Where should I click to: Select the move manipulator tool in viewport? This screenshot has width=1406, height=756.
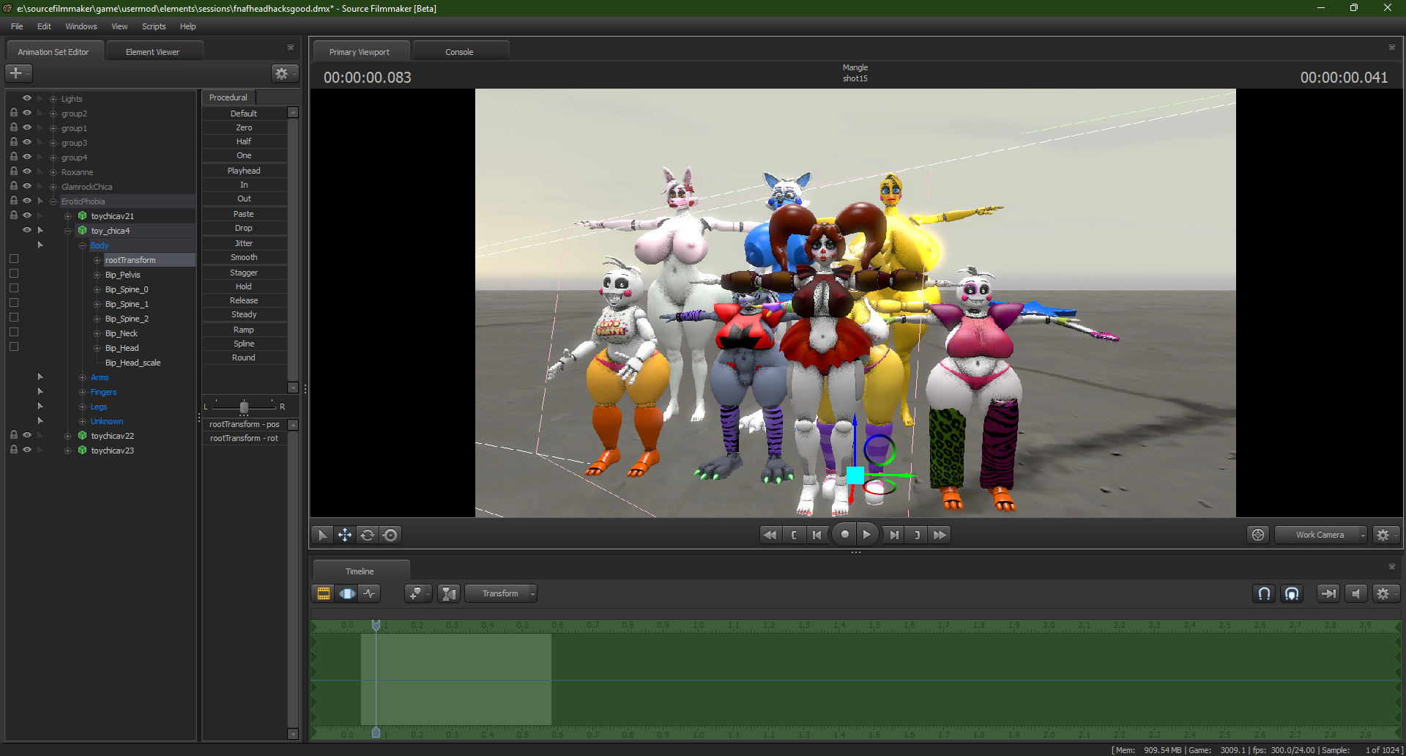(x=345, y=535)
